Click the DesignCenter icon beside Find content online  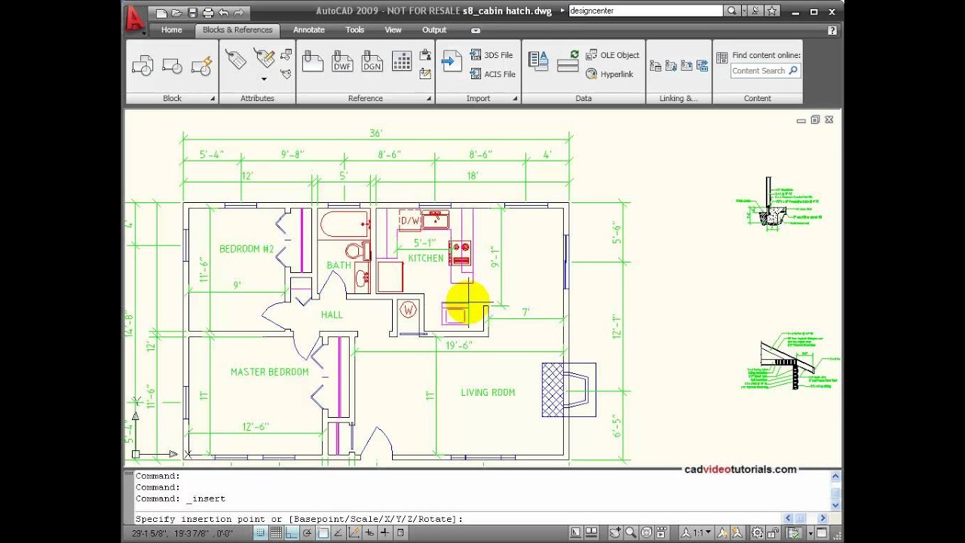point(721,57)
